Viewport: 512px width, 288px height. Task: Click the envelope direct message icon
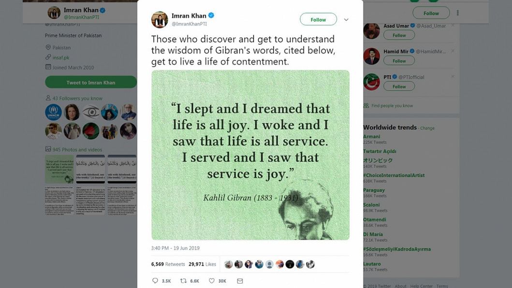[x=240, y=281]
